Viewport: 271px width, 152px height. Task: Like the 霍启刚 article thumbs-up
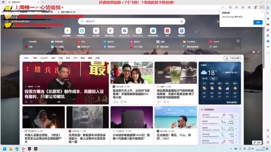point(114,102)
